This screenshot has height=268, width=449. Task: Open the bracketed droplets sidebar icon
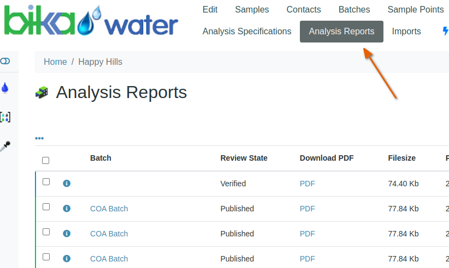(x=5, y=117)
